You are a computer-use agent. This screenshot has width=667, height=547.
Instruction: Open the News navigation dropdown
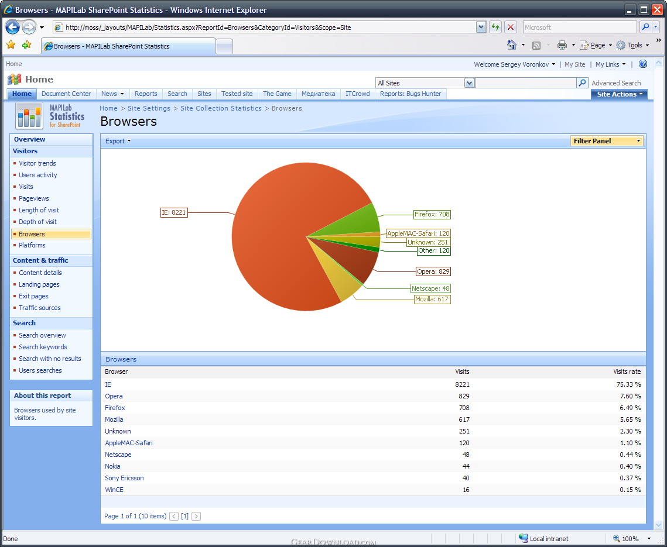coord(112,94)
